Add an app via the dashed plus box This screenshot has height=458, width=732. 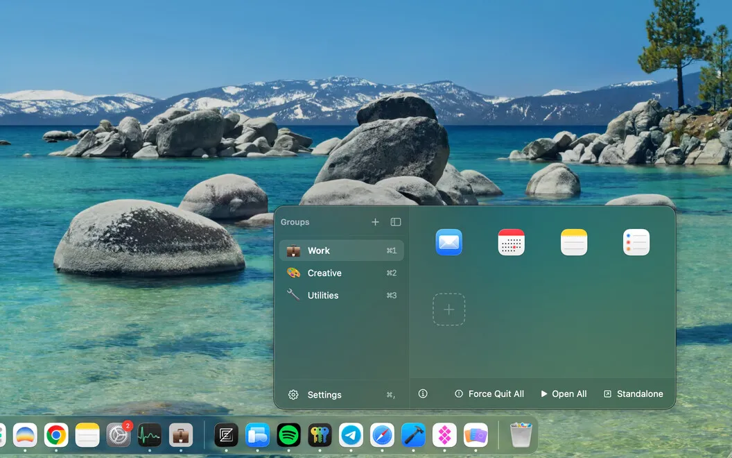[448, 309]
